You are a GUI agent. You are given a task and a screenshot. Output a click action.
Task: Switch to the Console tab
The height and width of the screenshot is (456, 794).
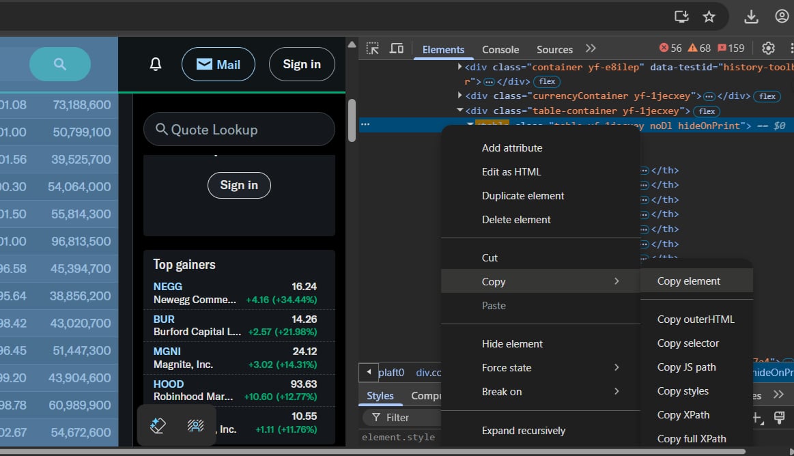(x=500, y=49)
